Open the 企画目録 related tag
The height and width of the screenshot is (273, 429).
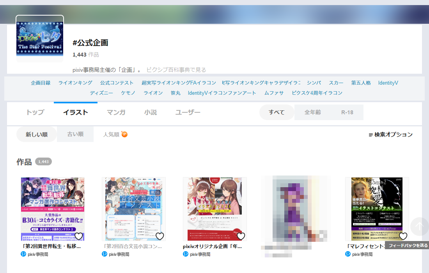(41, 83)
